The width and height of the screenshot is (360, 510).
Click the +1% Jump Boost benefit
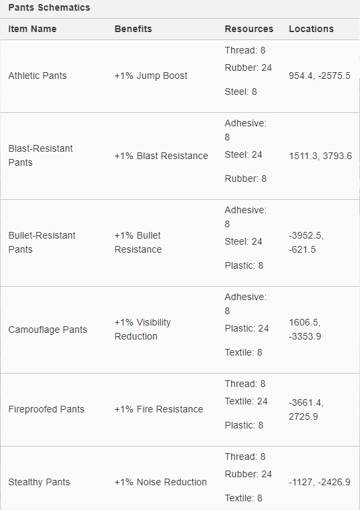tap(151, 76)
